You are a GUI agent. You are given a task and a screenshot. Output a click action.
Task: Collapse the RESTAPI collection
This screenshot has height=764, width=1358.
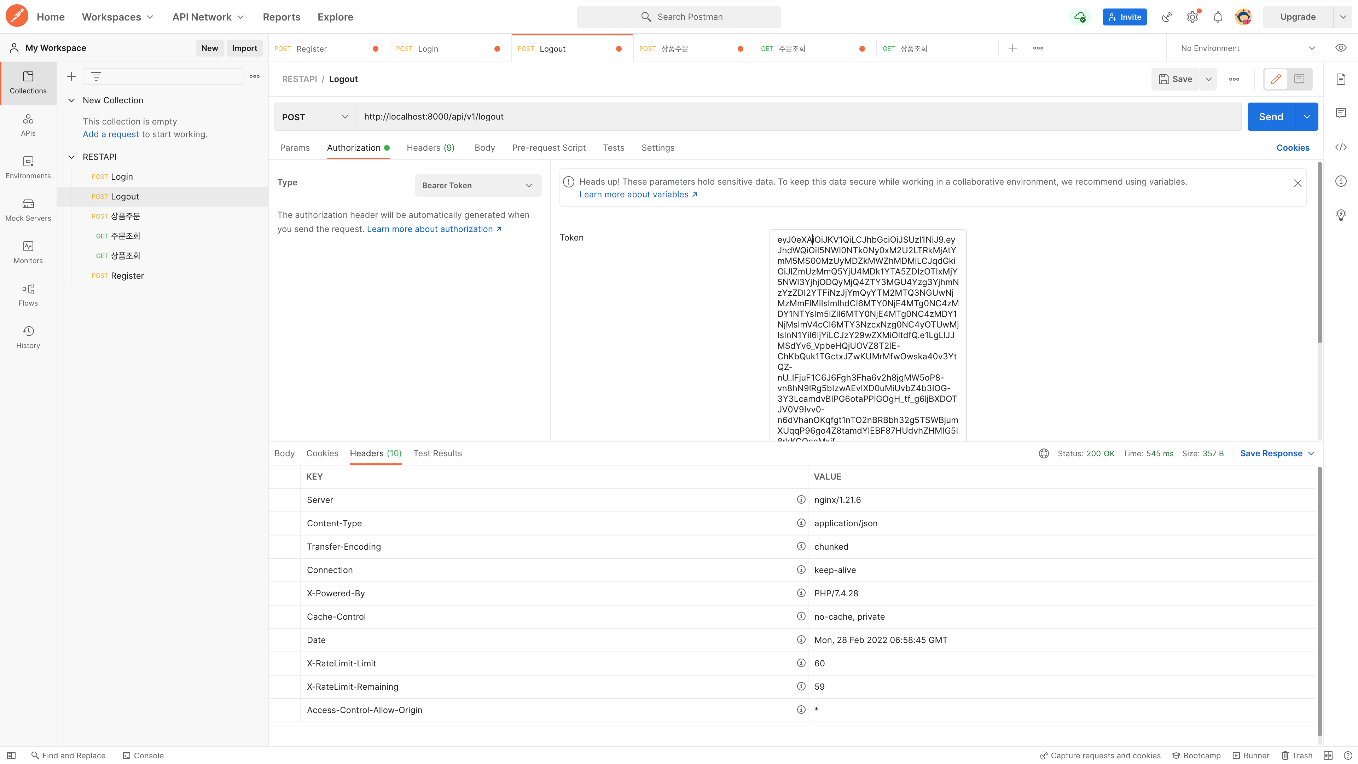[x=72, y=157]
